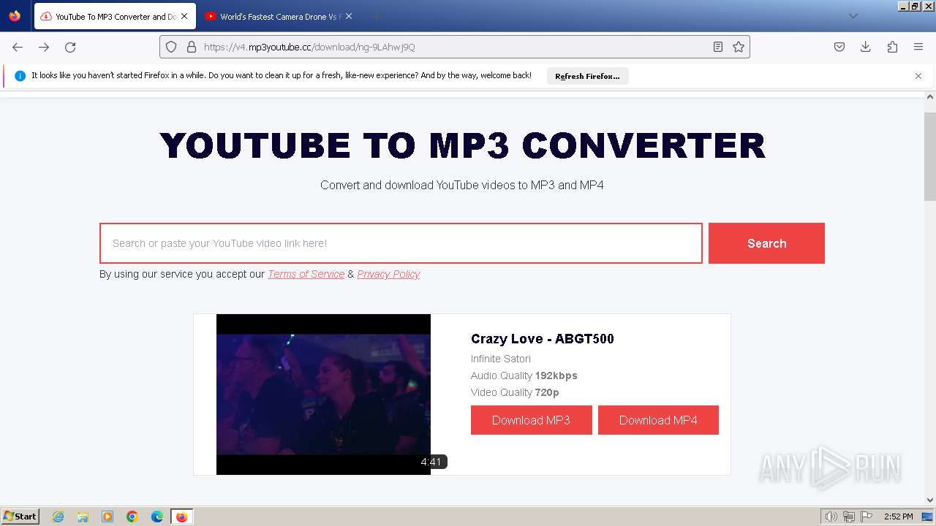Click volume speaker tray icon

831,517
